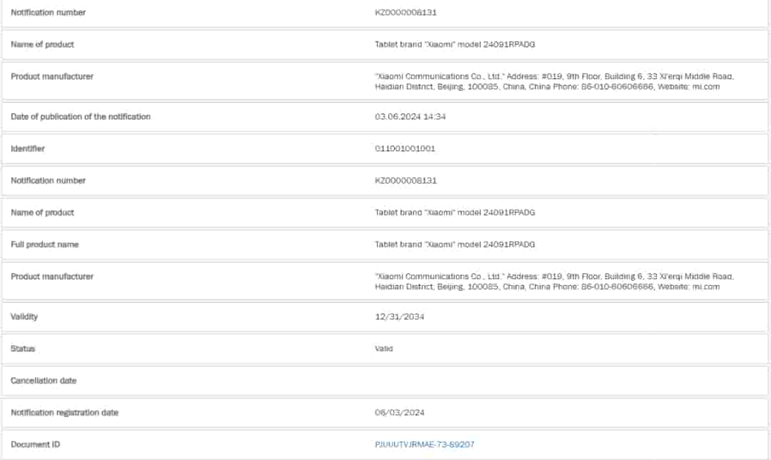The image size is (771, 460).
Task: Click the Date of publication label
Action: (x=81, y=116)
